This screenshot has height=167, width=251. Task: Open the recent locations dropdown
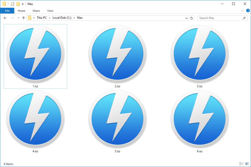[x=18, y=18]
